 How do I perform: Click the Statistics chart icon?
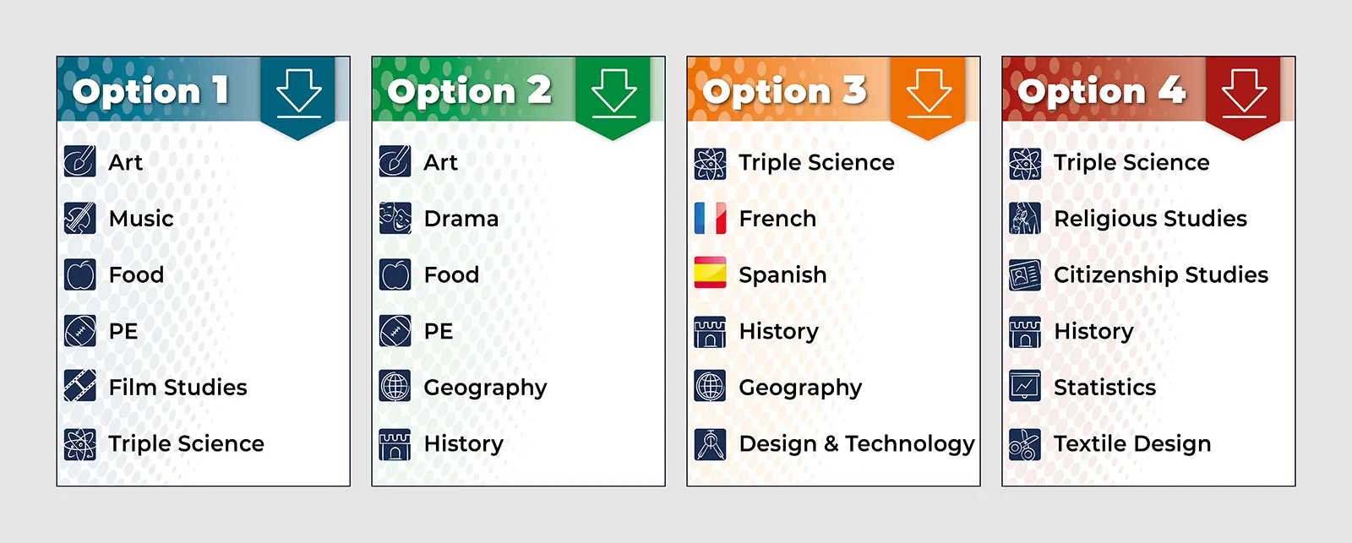[x=1025, y=387]
